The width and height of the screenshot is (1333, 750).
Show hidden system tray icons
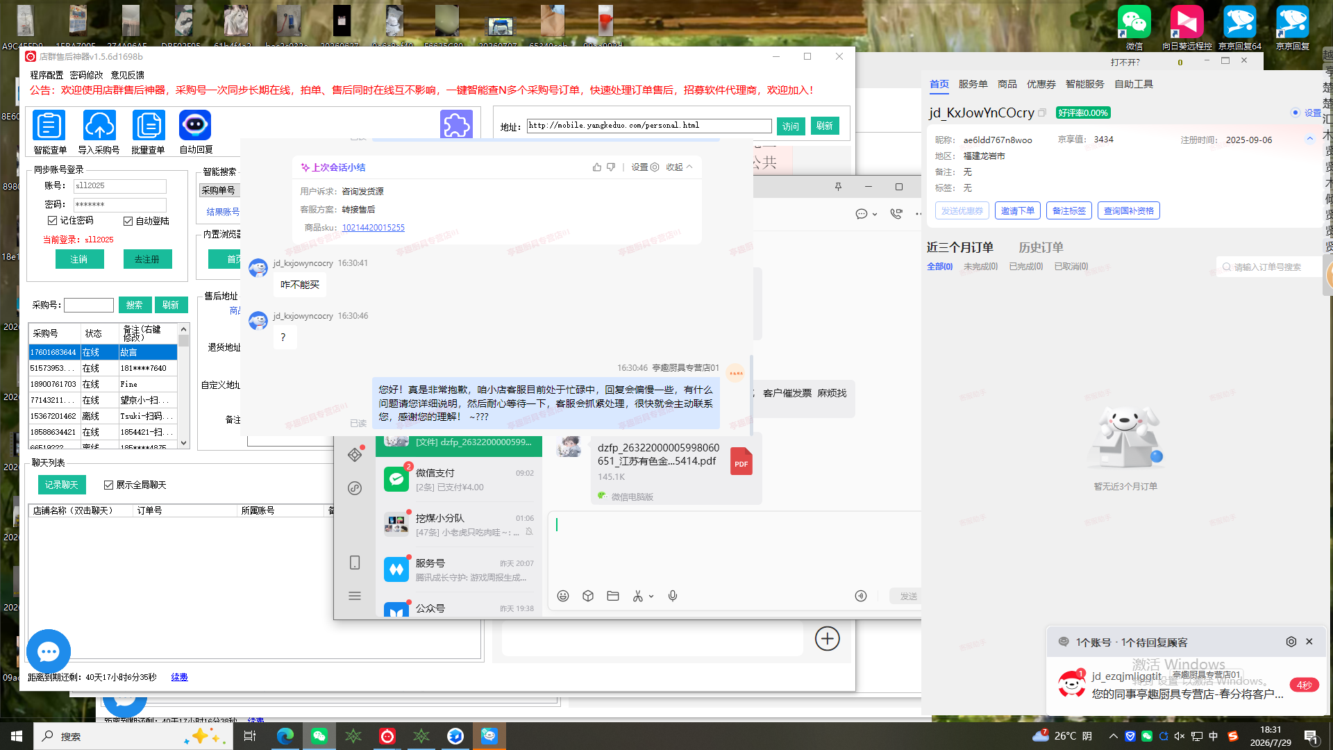pos(1113,736)
